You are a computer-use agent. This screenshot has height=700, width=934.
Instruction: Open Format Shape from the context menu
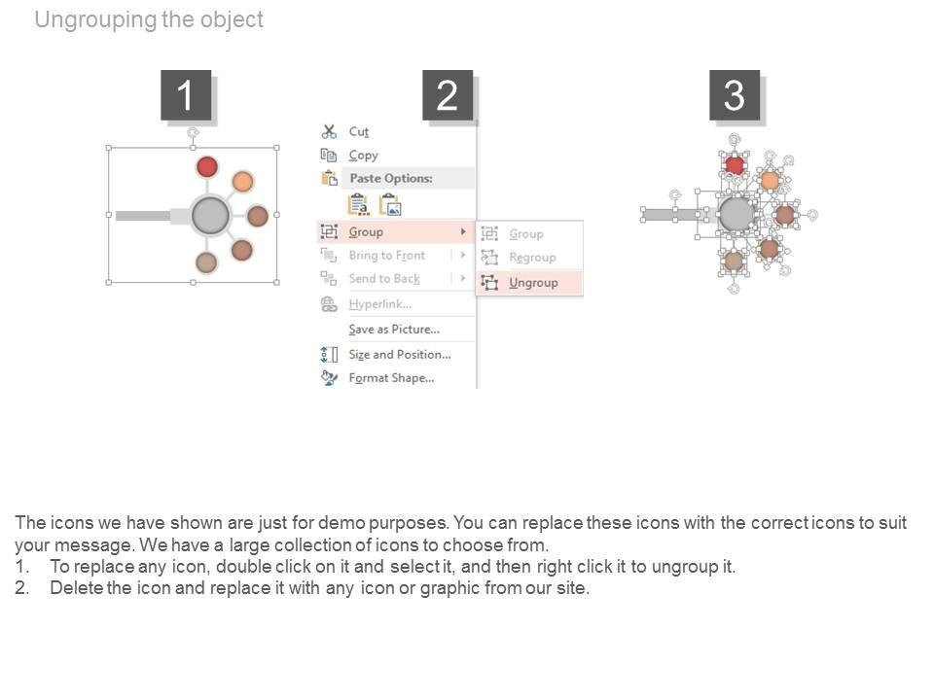(391, 378)
